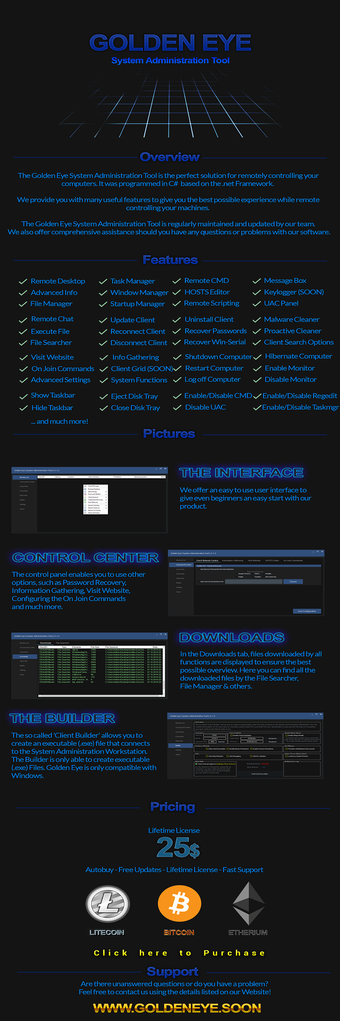Screen dimensions: 340x1021
Task: Expand Credentials Recovery submenu in Interface screenshot
Action: tap(96, 499)
